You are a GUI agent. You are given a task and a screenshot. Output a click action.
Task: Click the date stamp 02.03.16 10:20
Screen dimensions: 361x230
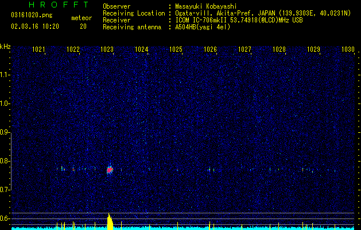tap(35, 26)
